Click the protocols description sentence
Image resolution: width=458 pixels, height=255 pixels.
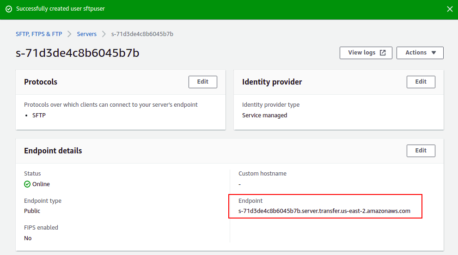(111, 105)
